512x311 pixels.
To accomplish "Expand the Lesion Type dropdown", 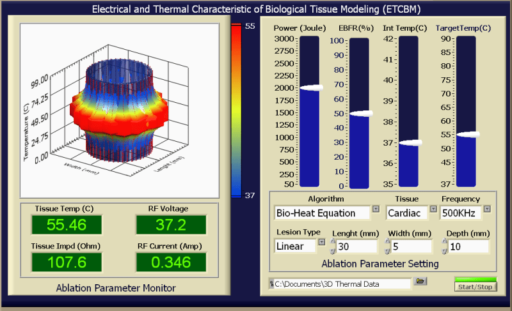I will pos(322,242).
